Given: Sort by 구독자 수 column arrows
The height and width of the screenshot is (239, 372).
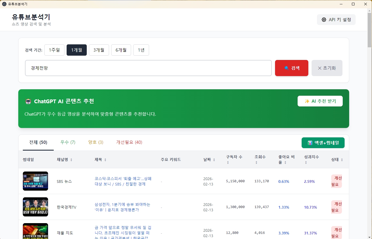Looking at the screenshot, I should pos(228,162).
